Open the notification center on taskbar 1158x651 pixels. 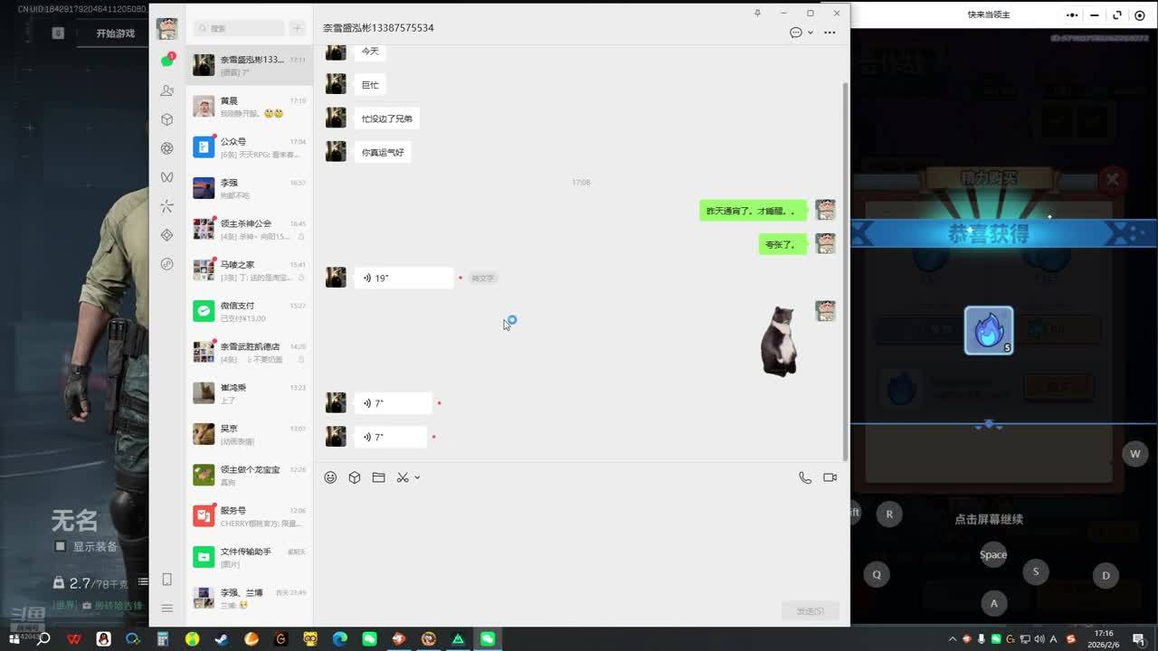[1138, 638]
